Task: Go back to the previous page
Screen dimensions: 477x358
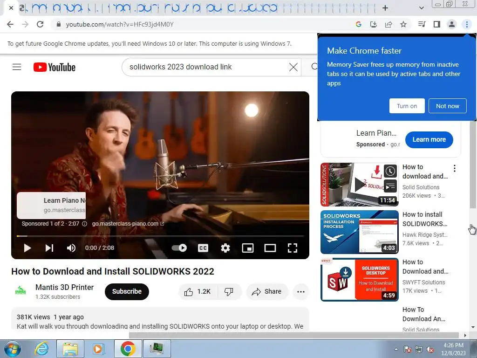Action: [x=10, y=24]
